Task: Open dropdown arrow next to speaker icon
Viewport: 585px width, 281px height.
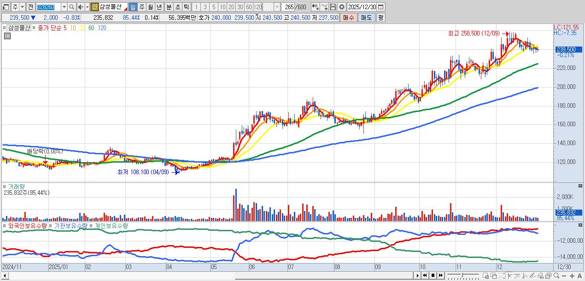Action: click(x=87, y=7)
